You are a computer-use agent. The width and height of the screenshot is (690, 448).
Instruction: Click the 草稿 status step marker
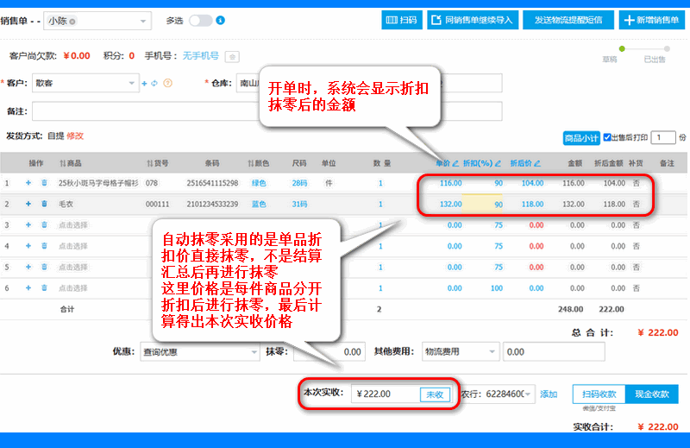[x=622, y=49]
